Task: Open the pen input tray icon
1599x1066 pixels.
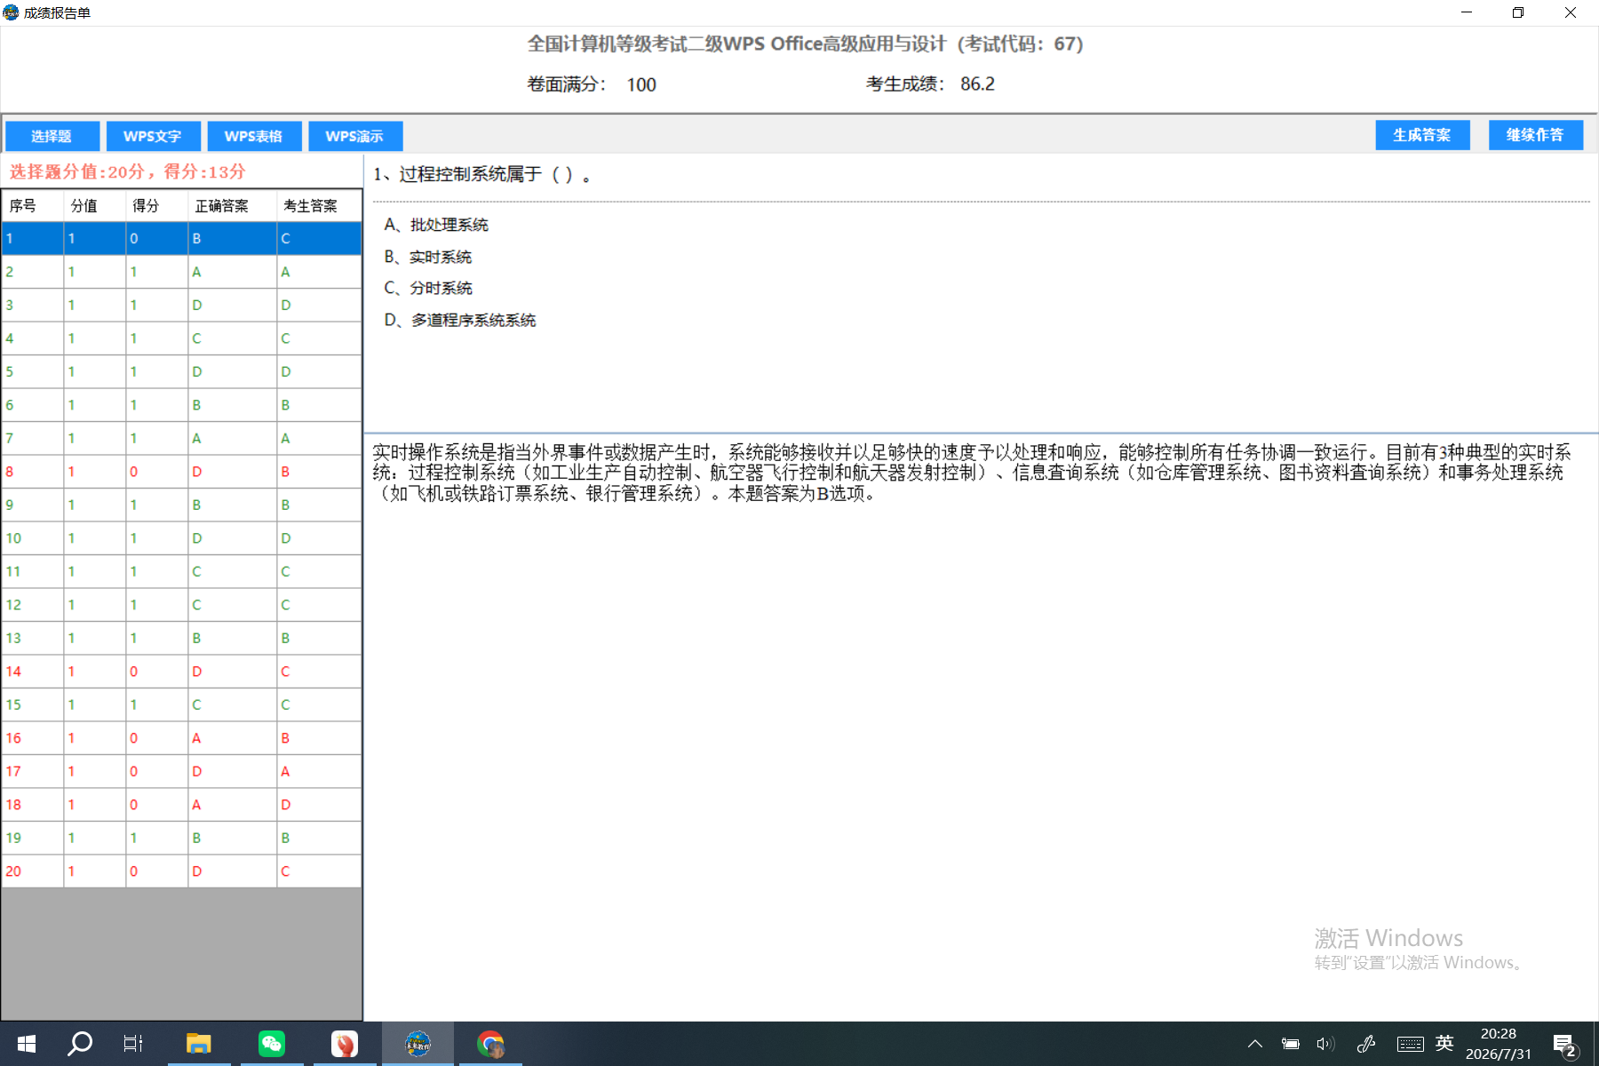Action: click(1366, 1044)
